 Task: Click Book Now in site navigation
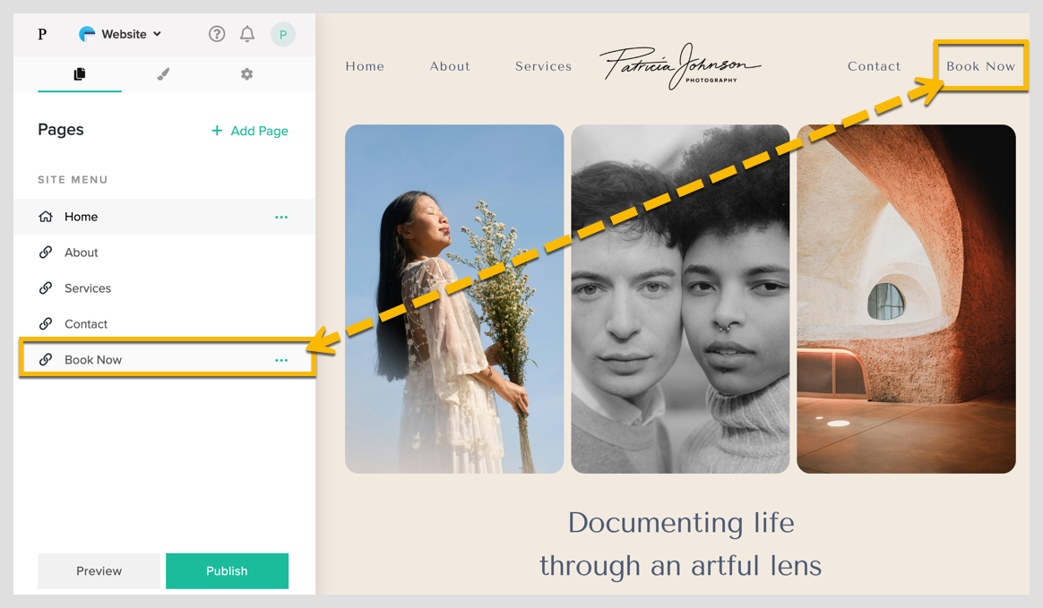tap(980, 66)
